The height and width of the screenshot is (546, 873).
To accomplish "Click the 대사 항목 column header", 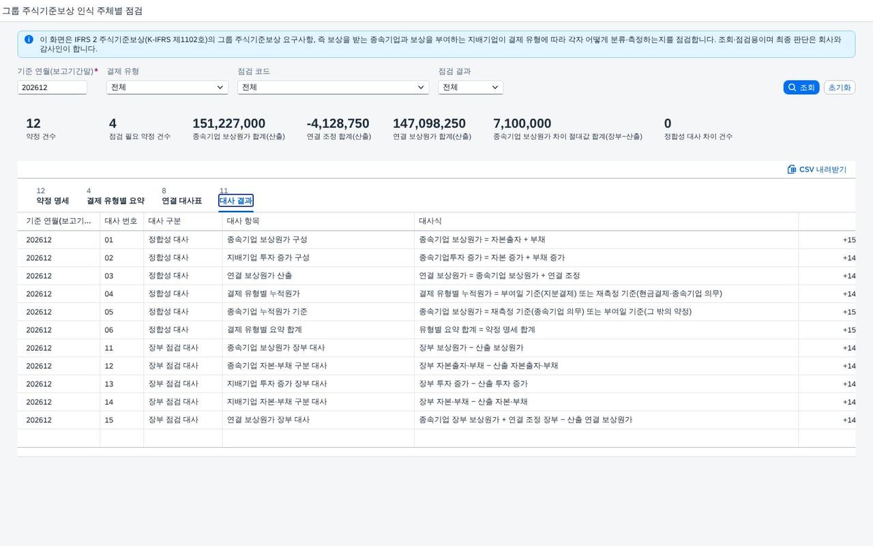I will [319, 221].
